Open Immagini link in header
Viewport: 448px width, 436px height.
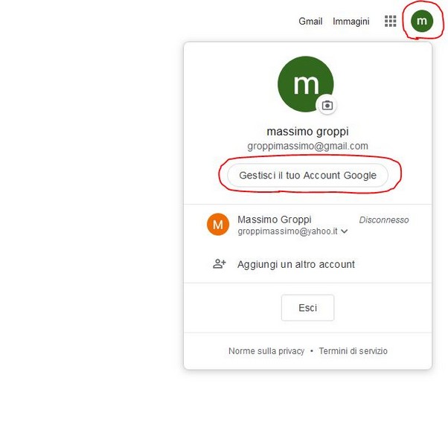pyautogui.click(x=351, y=21)
